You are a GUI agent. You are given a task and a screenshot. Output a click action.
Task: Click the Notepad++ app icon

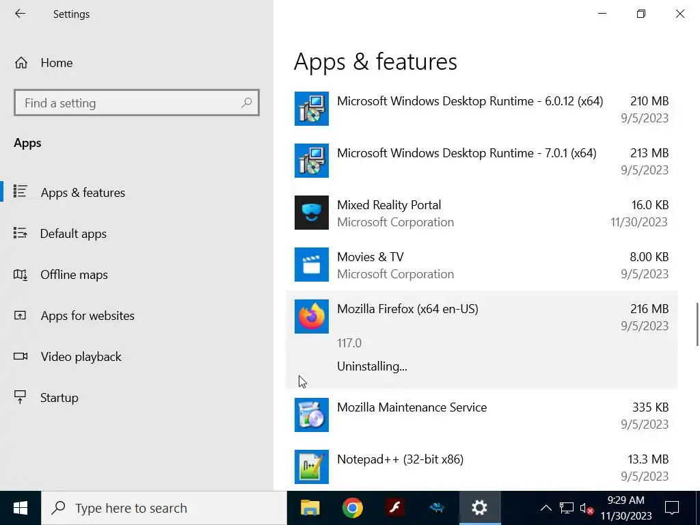tap(312, 467)
